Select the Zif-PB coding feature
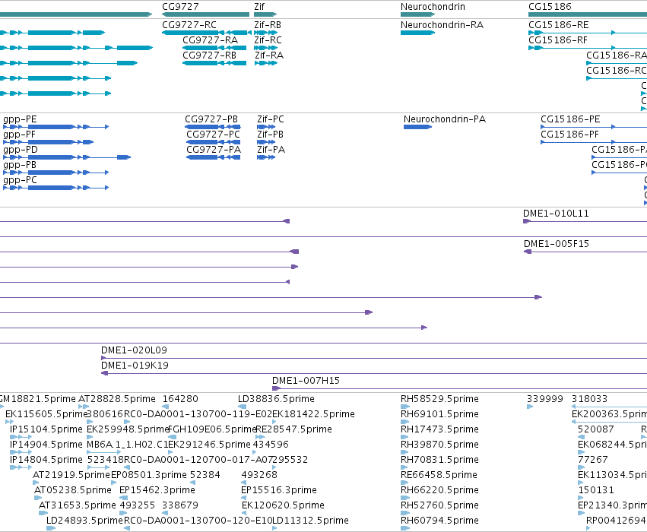 [266, 142]
